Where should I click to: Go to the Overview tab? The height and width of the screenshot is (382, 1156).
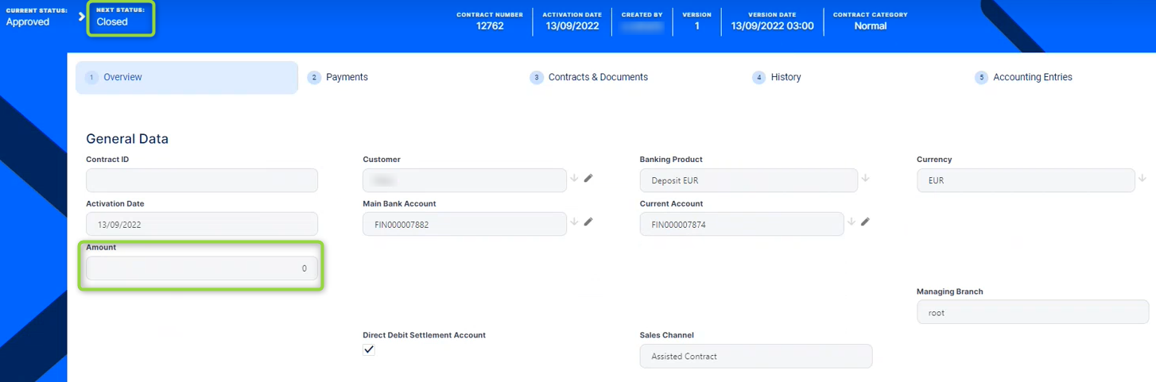122,78
